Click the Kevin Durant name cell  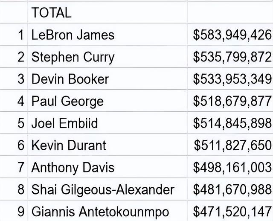107,145
